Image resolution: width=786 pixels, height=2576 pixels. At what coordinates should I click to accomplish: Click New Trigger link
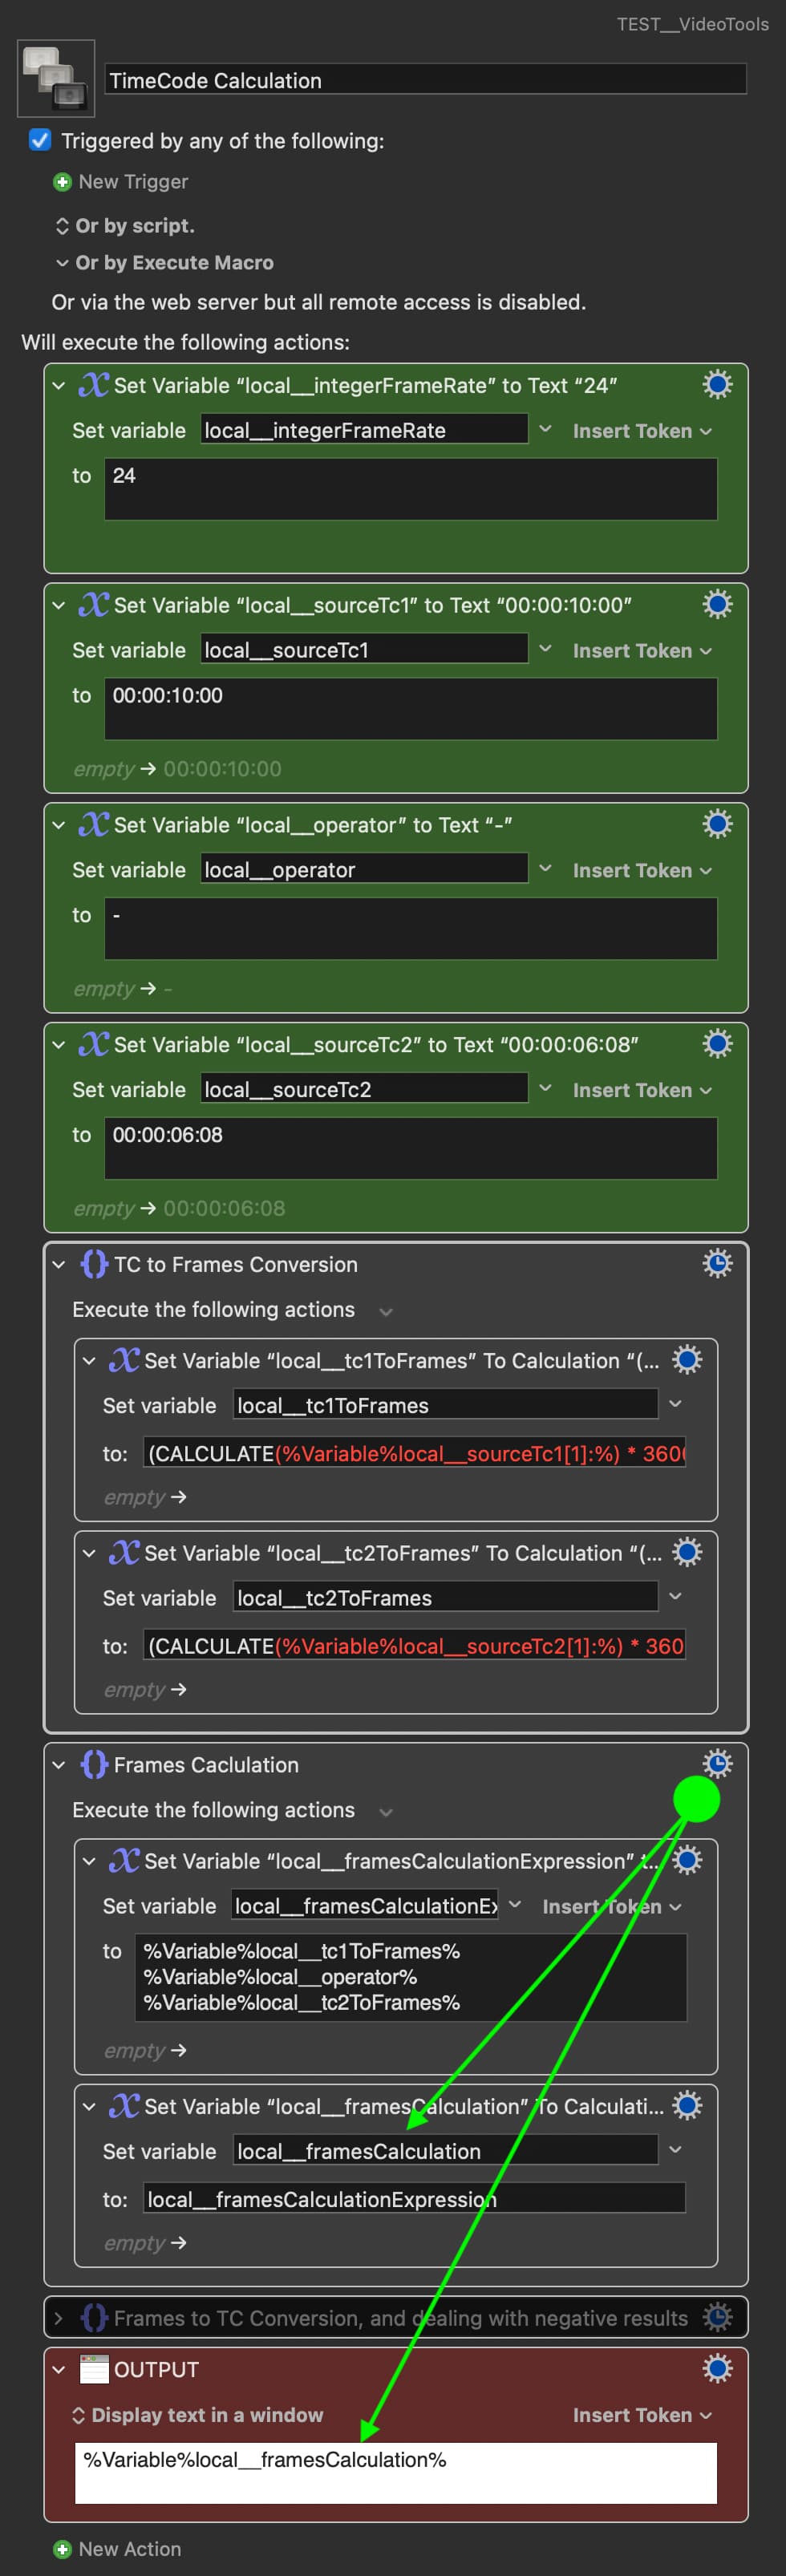(133, 182)
